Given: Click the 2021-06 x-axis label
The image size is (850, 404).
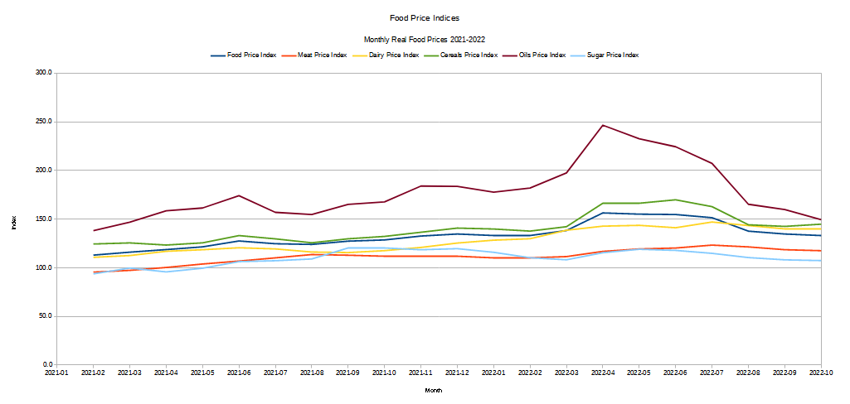Looking at the screenshot, I should coord(239,373).
